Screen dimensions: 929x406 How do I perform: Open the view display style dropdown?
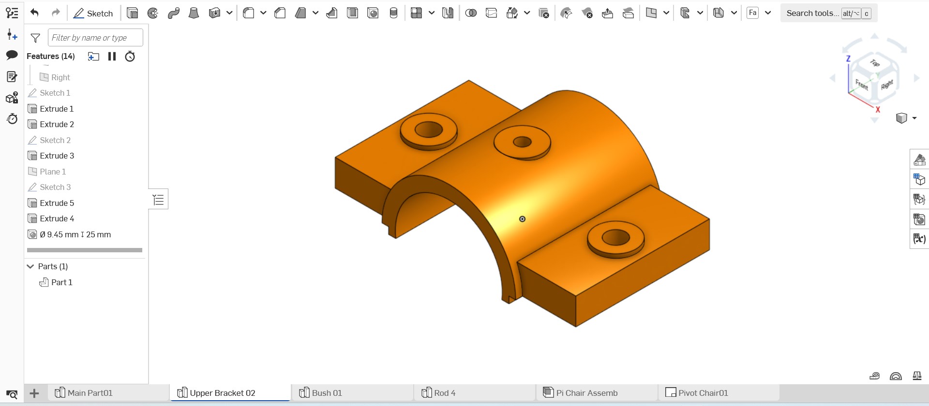tap(914, 118)
